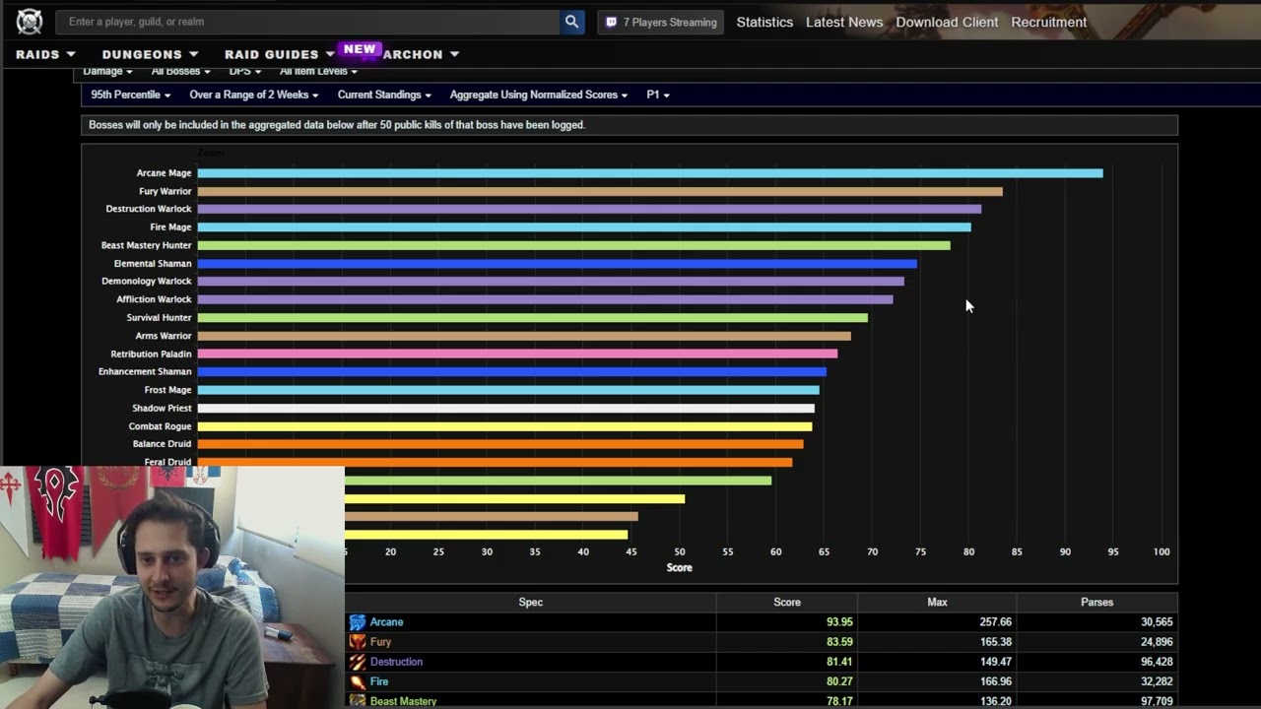Open the Damage dropdown
The height and width of the screenshot is (709, 1261).
(107, 71)
